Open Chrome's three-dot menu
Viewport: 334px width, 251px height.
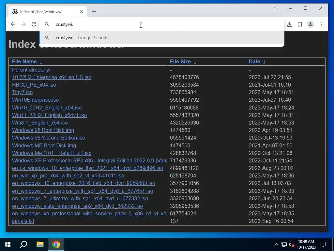[x=321, y=24]
